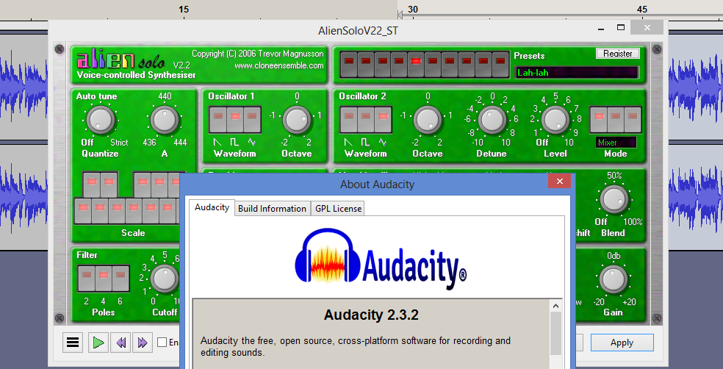The image size is (723, 369).
Task: Toggle the F white key in Scale
Action: click(134, 211)
